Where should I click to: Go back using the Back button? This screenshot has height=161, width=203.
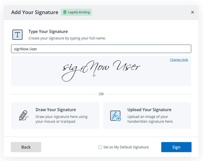(26, 147)
